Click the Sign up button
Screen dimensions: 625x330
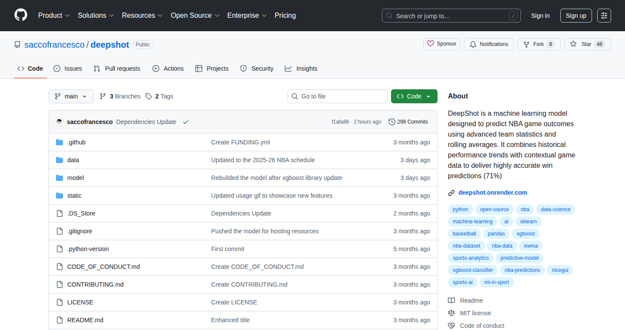[576, 16]
